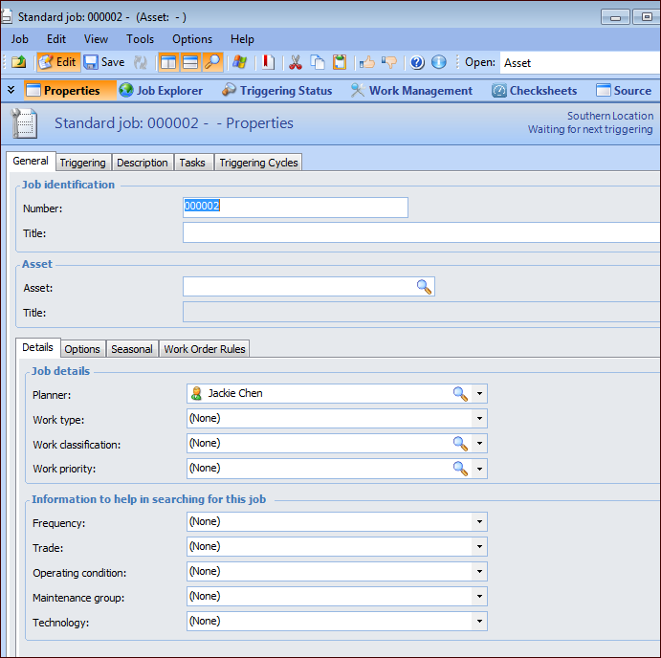Click the thumbs up icon

tap(366, 62)
